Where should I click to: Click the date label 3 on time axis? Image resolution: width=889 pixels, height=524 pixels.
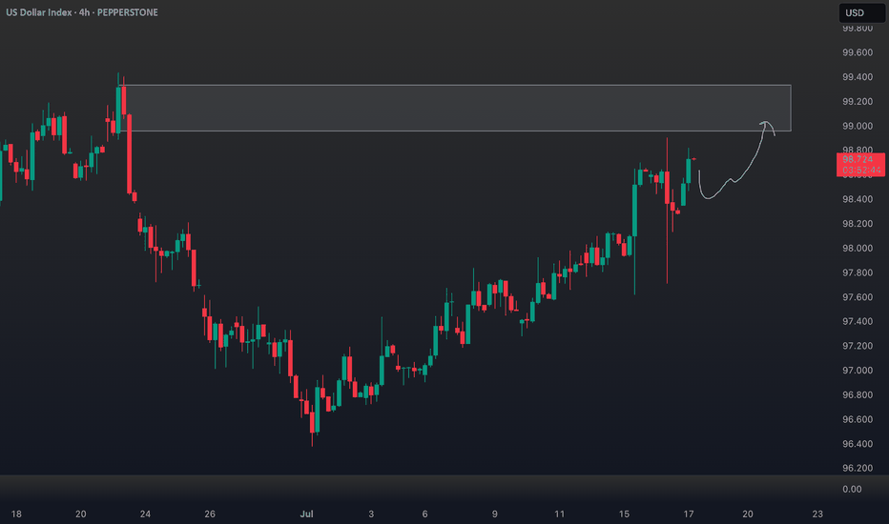point(371,514)
